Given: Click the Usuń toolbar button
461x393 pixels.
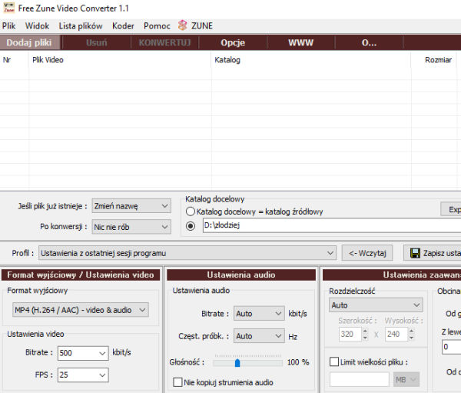Looking at the screenshot, I should (97, 43).
